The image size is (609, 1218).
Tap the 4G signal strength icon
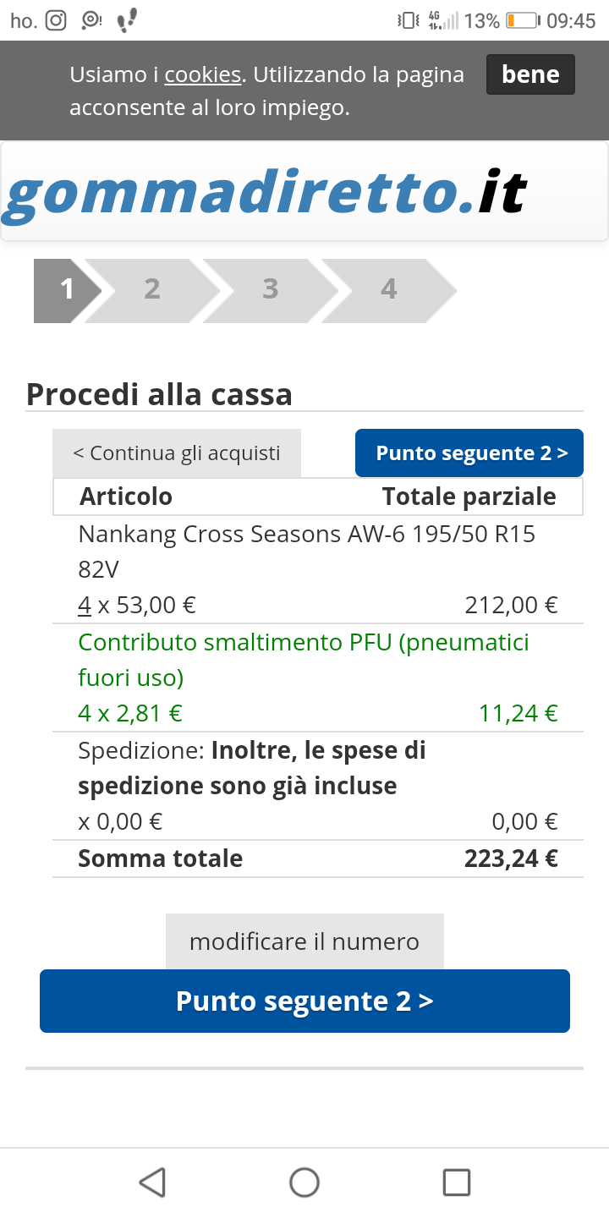point(443,20)
